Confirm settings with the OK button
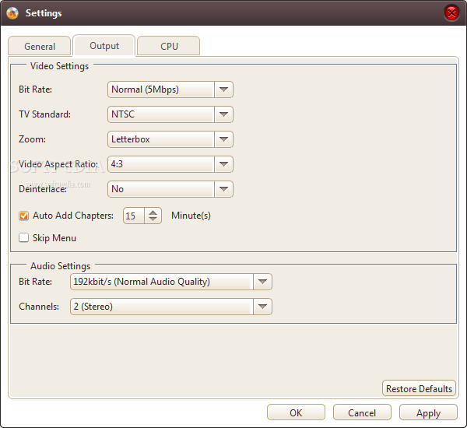 (296, 412)
